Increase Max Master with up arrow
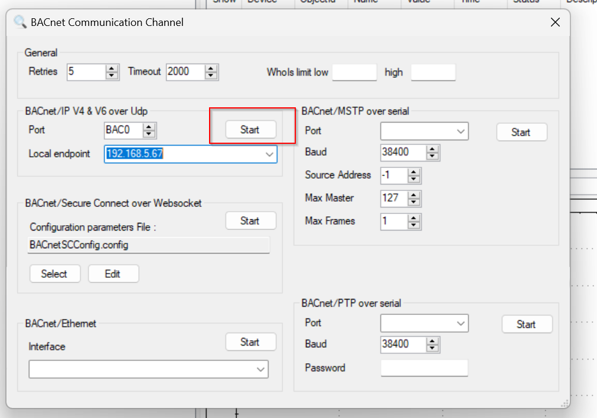597x418 pixels. pyautogui.click(x=413, y=195)
